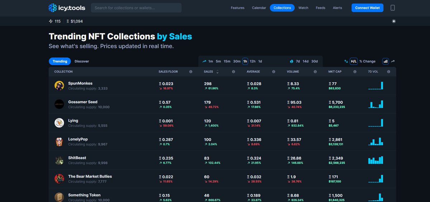Screen dimensions: 430x202
Task: Select 14d timeframe
Action: (x=306, y=61)
